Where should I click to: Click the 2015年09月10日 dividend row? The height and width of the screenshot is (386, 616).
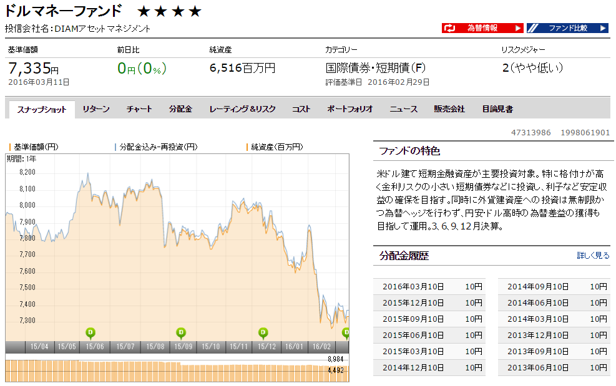(x=429, y=319)
